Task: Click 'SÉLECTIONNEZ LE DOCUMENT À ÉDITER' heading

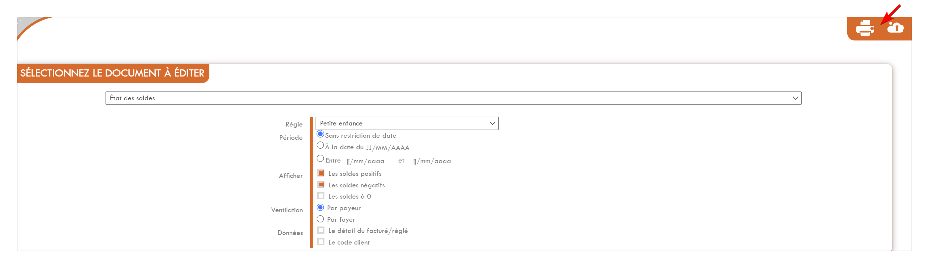Action: tap(112, 73)
